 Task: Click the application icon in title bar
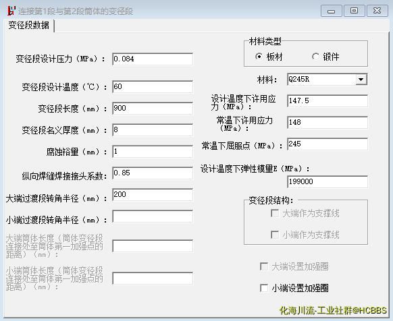click(11, 11)
